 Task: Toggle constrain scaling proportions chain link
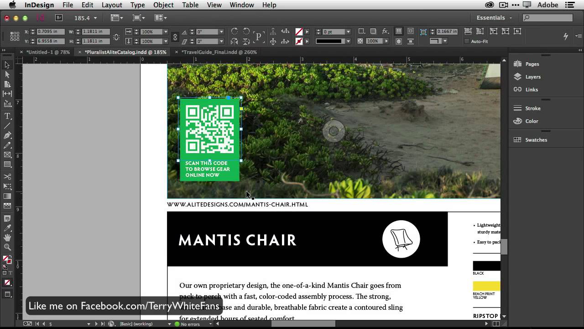[x=175, y=37]
